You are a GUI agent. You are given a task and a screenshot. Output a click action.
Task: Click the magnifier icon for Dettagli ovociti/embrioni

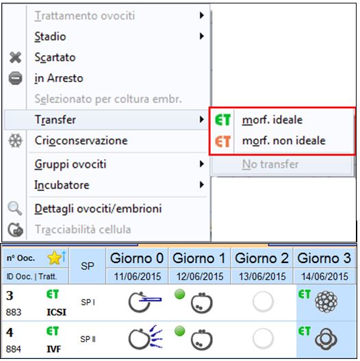tap(15, 208)
